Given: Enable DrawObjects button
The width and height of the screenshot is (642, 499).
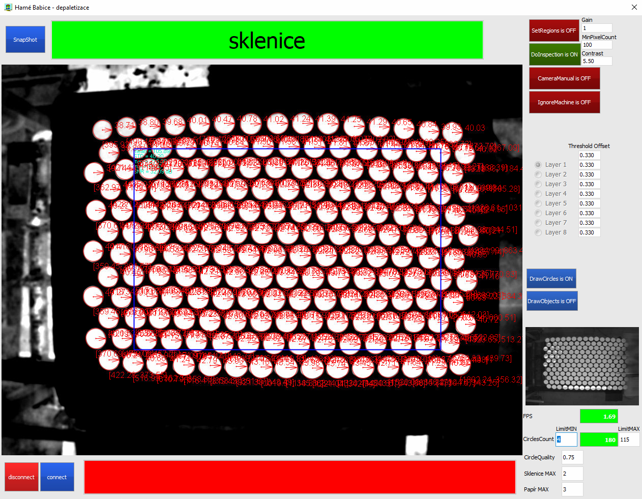Looking at the screenshot, I should click(551, 301).
